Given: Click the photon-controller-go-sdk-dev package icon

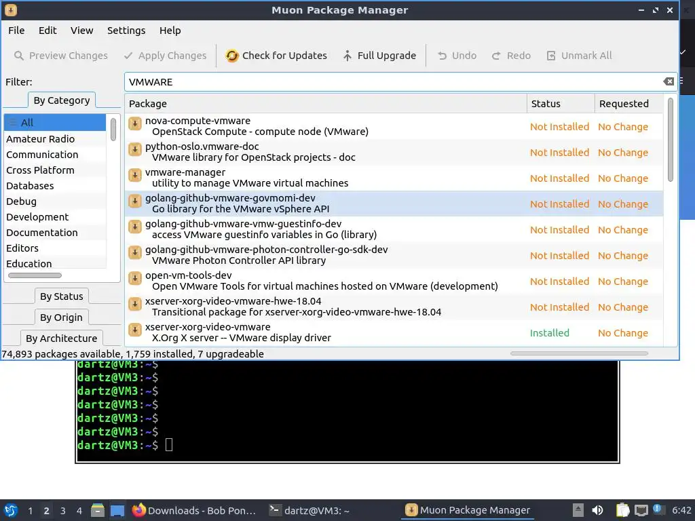Looking at the screenshot, I should pos(135,252).
